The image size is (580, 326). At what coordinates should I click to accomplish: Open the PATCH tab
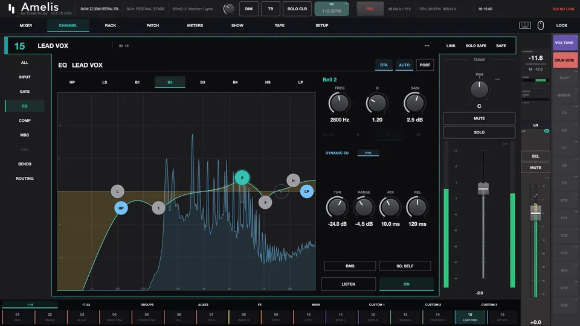152,25
